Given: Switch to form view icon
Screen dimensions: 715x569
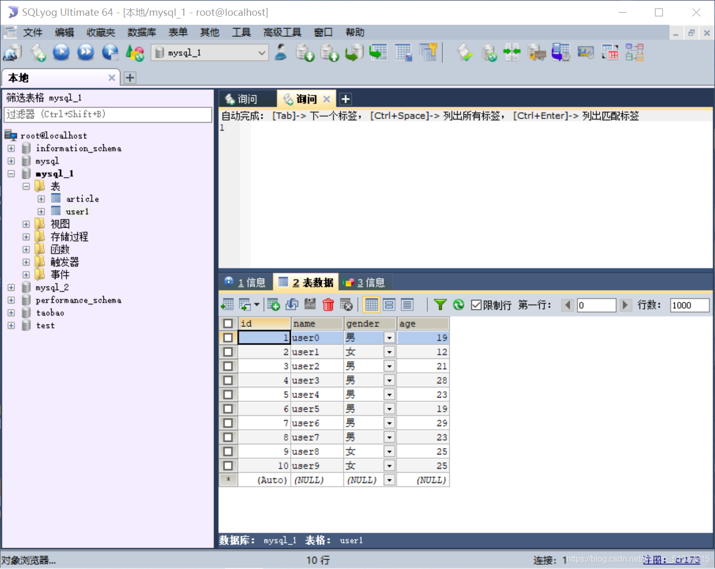Looking at the screenshot, I should (x=389, y=305).
